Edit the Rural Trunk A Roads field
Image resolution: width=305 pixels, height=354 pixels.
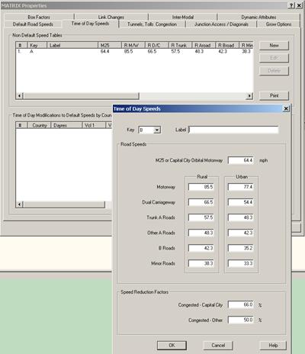coord(201,217)
